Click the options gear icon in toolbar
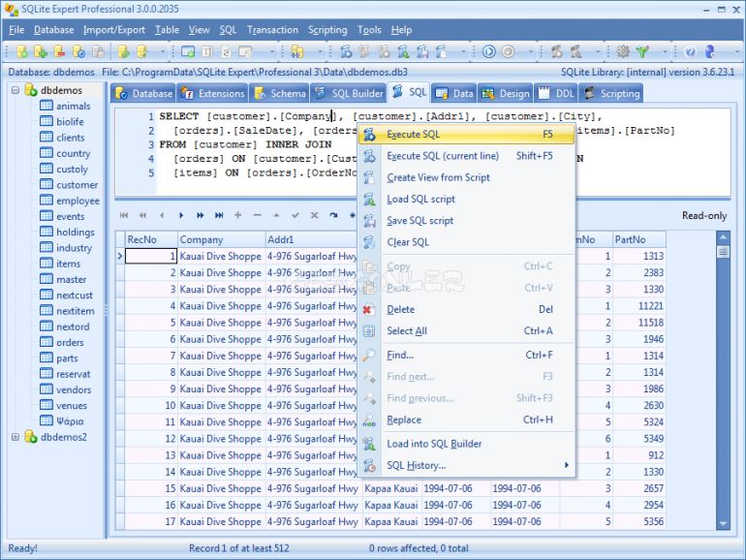 tap(623, 51)
